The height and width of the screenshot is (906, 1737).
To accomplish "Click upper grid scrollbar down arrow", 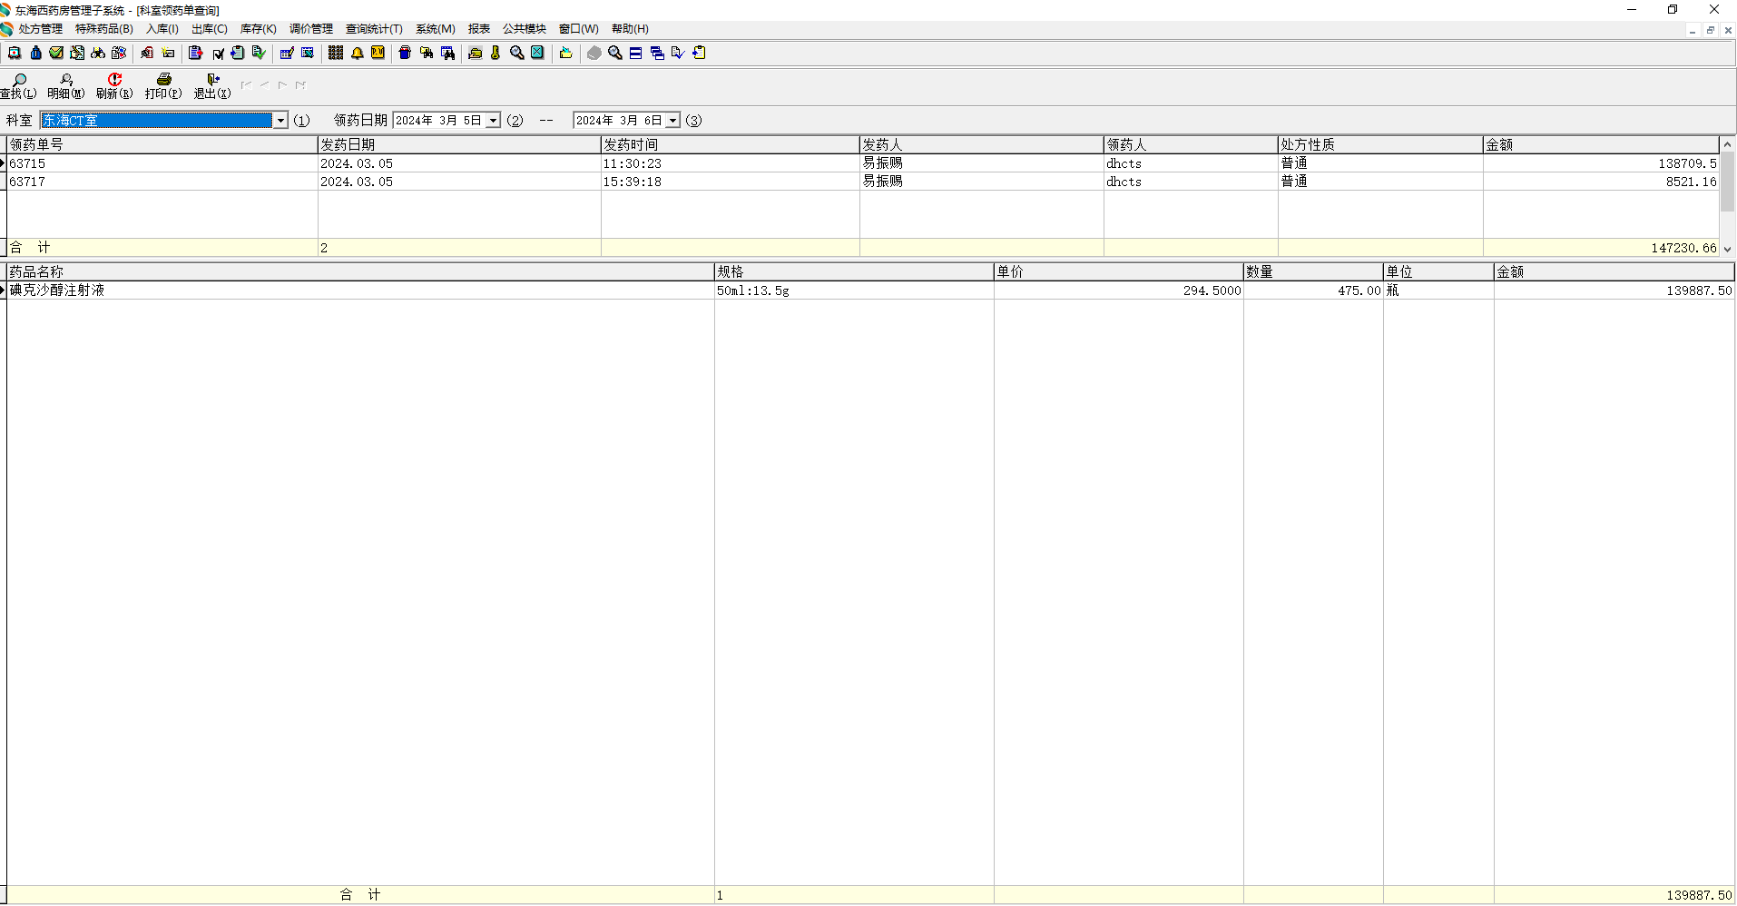I will click(1728, 249).
